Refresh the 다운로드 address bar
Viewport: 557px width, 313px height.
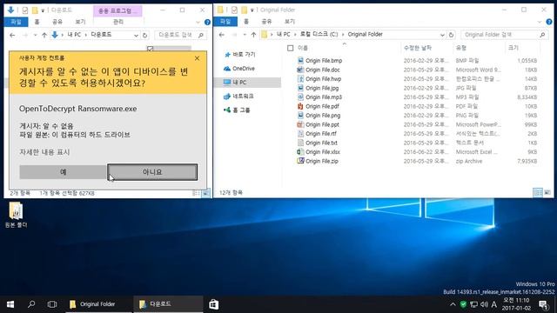click(x=145, y=35)
